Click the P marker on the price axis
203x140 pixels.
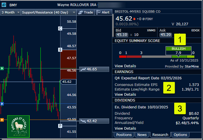pyautogui.click(x=60, y=126)
